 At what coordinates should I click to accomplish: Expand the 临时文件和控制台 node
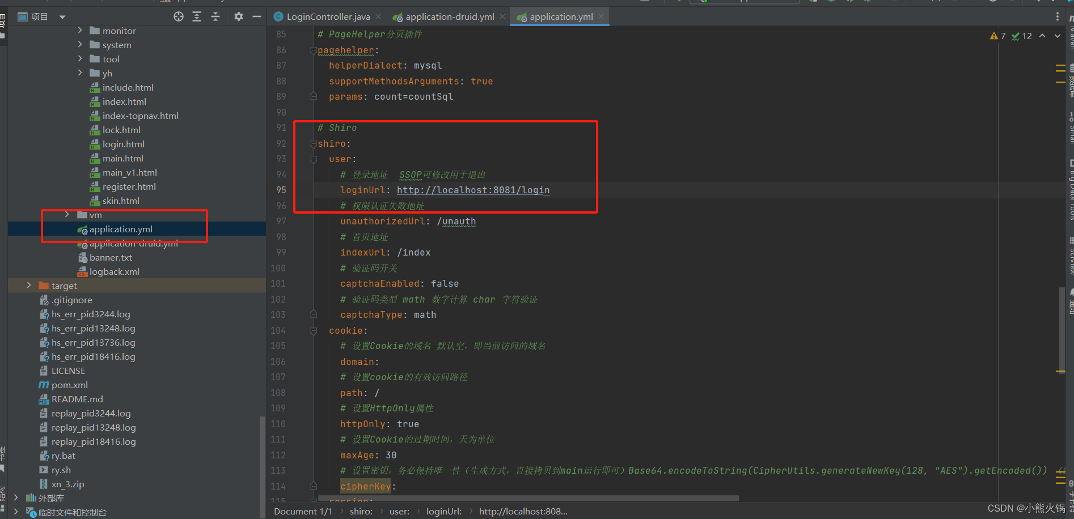(16, 512)
